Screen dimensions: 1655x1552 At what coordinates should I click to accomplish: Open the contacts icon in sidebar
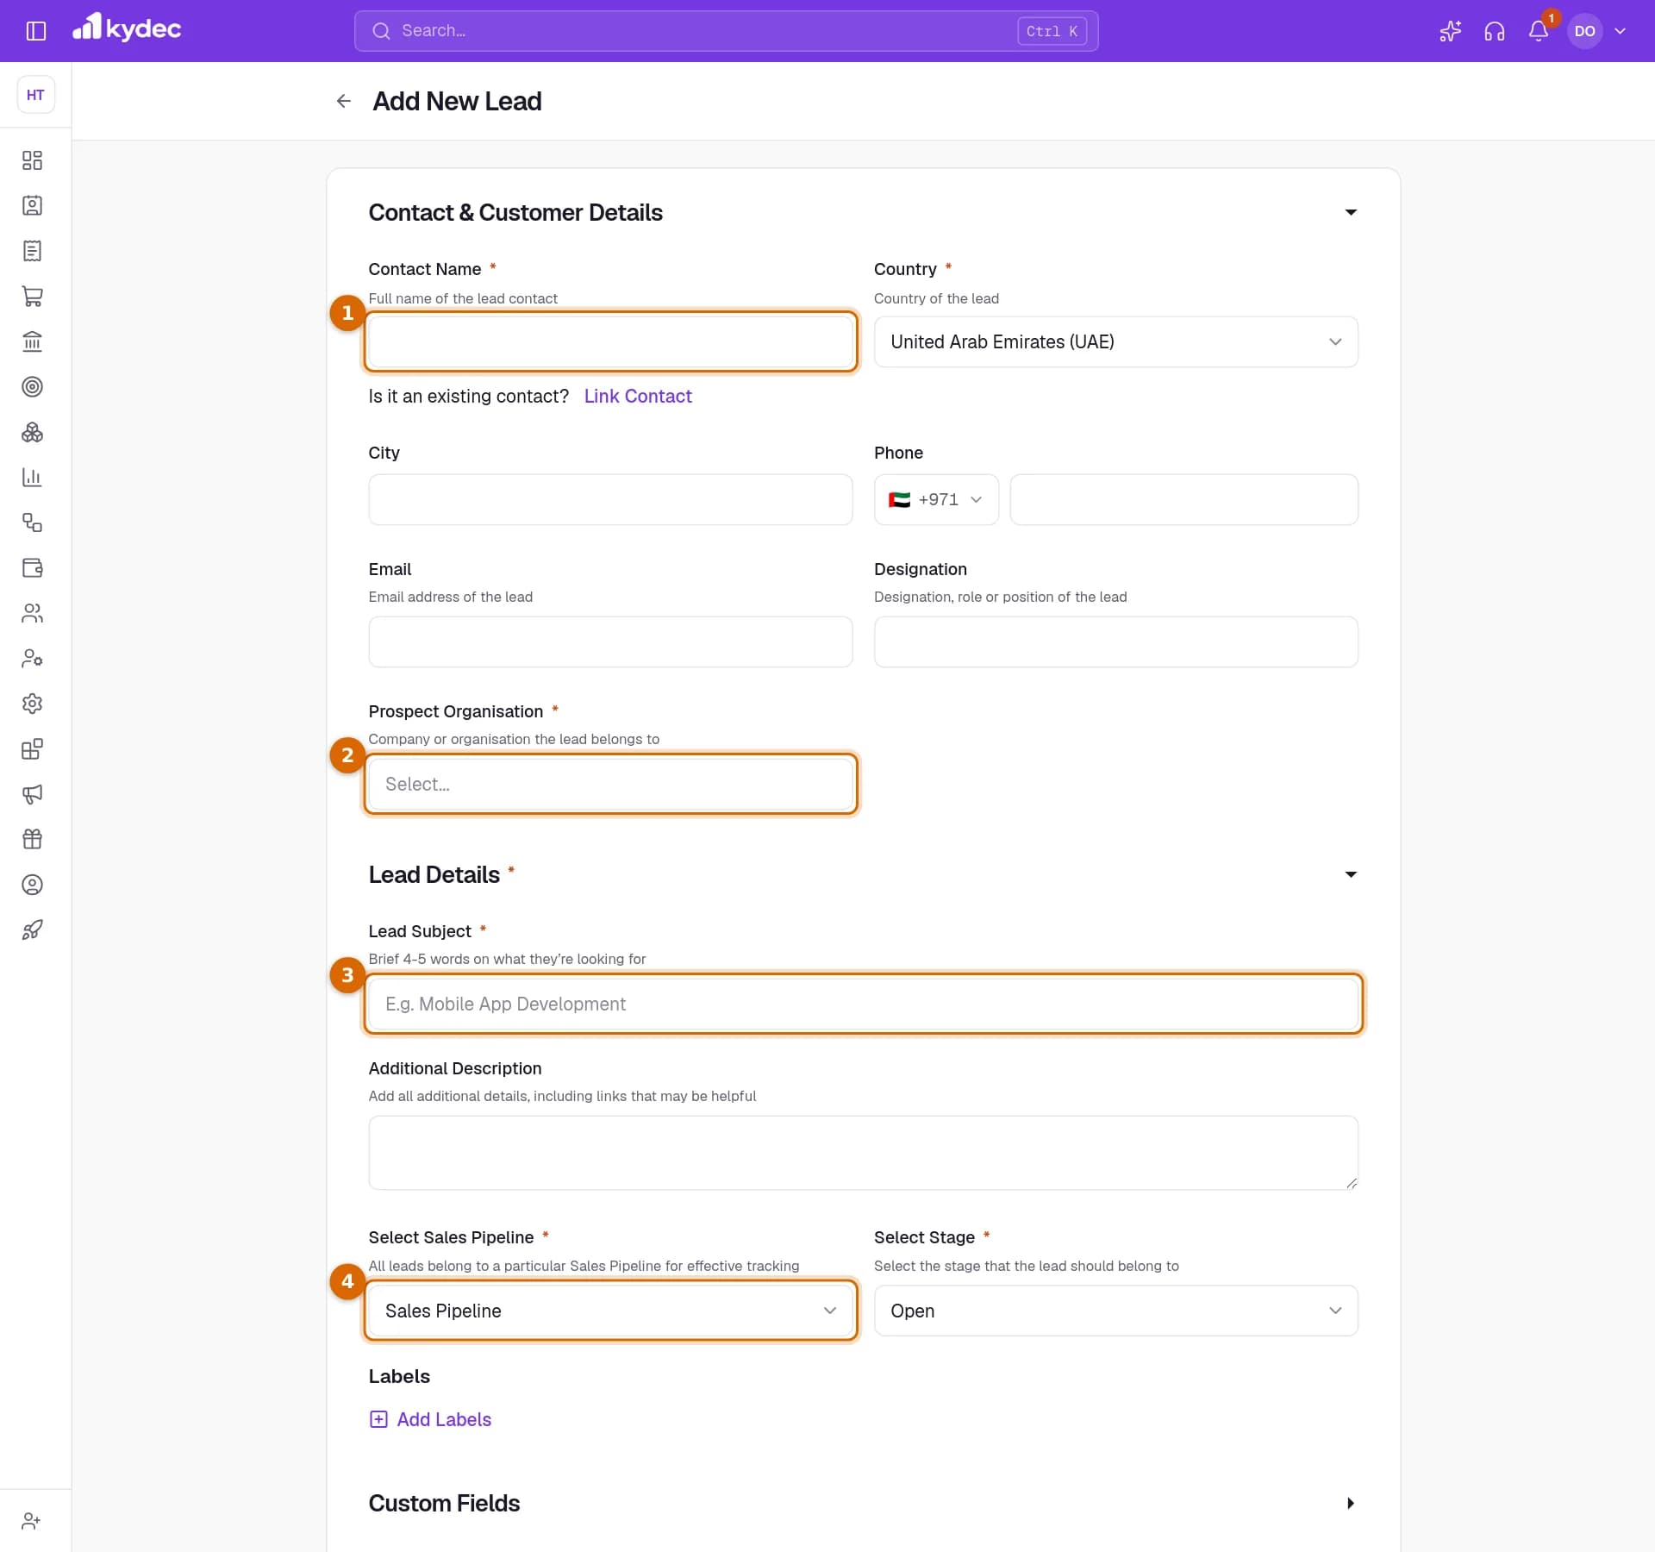32,205
